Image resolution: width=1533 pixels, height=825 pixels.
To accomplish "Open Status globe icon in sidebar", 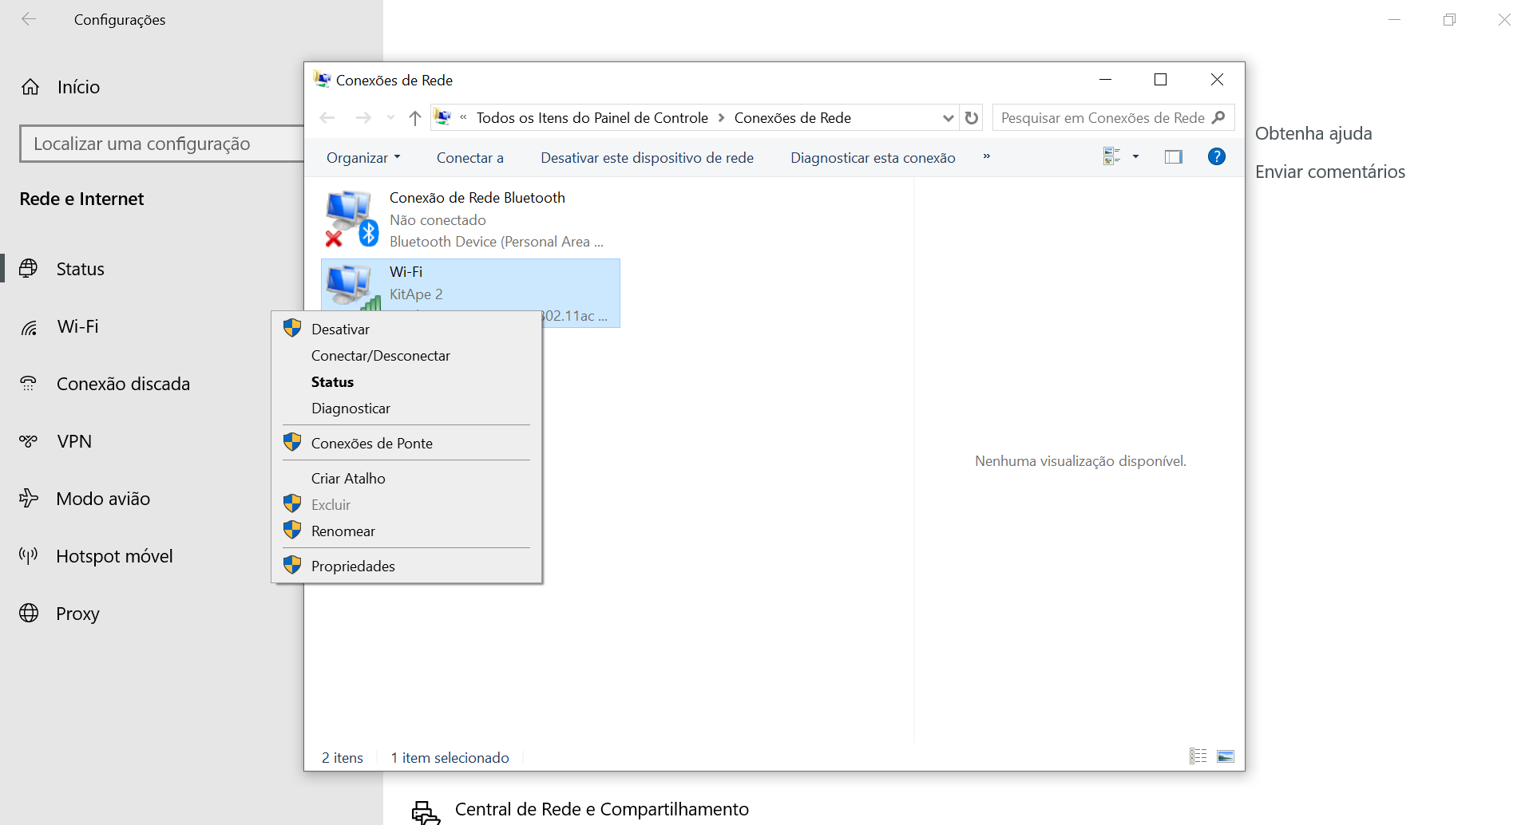I will pos(29,269).
